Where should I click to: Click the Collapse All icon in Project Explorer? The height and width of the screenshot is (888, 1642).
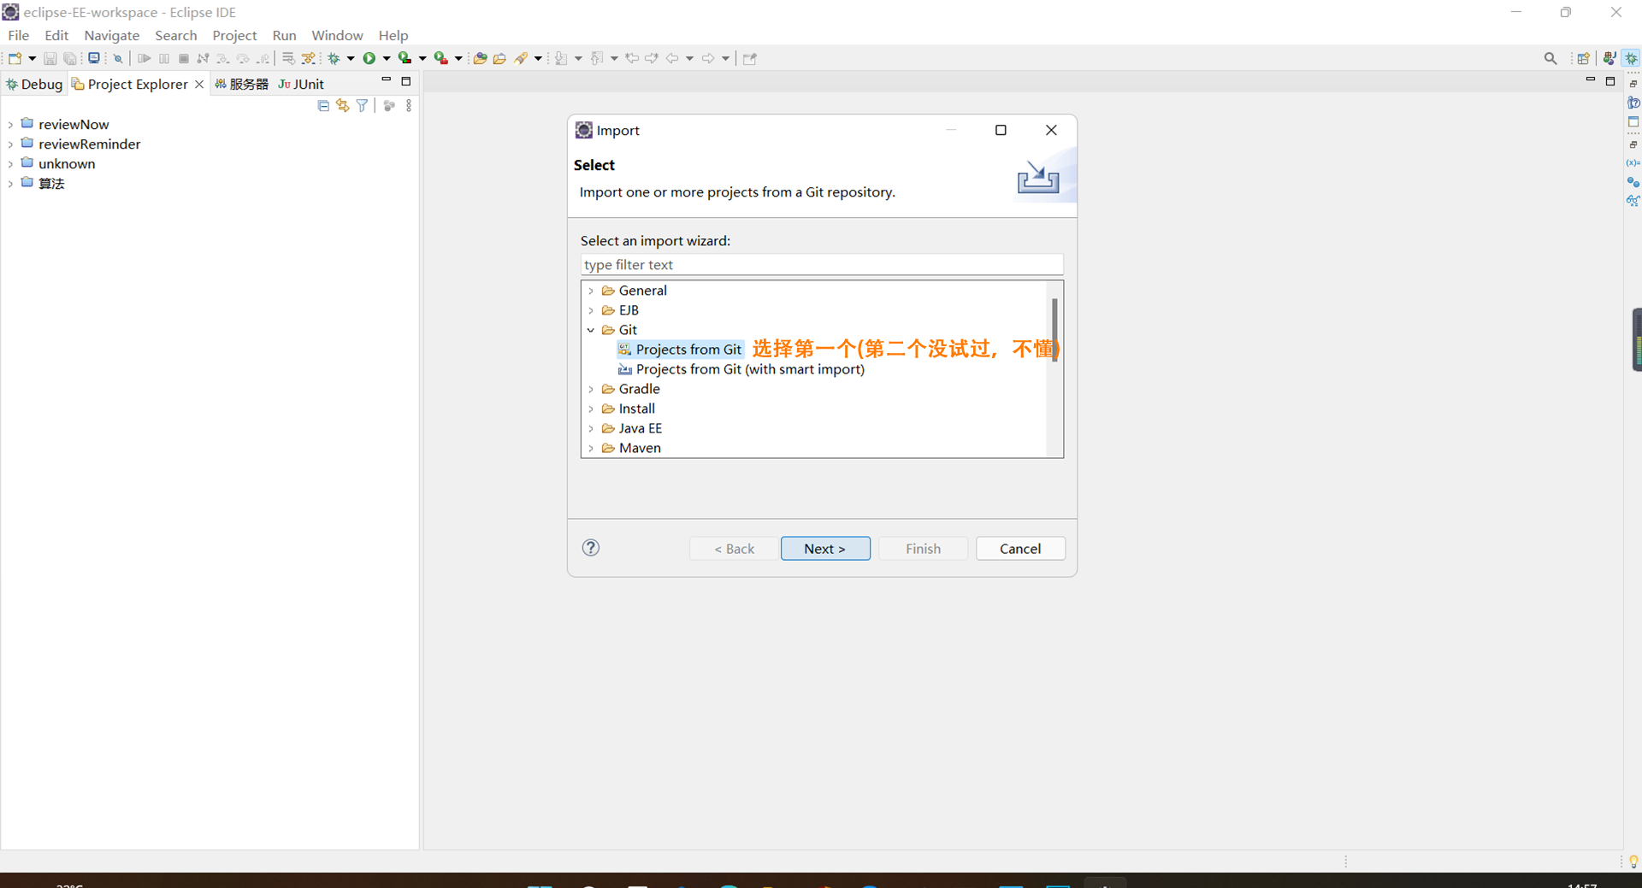(x=323, y=105)
